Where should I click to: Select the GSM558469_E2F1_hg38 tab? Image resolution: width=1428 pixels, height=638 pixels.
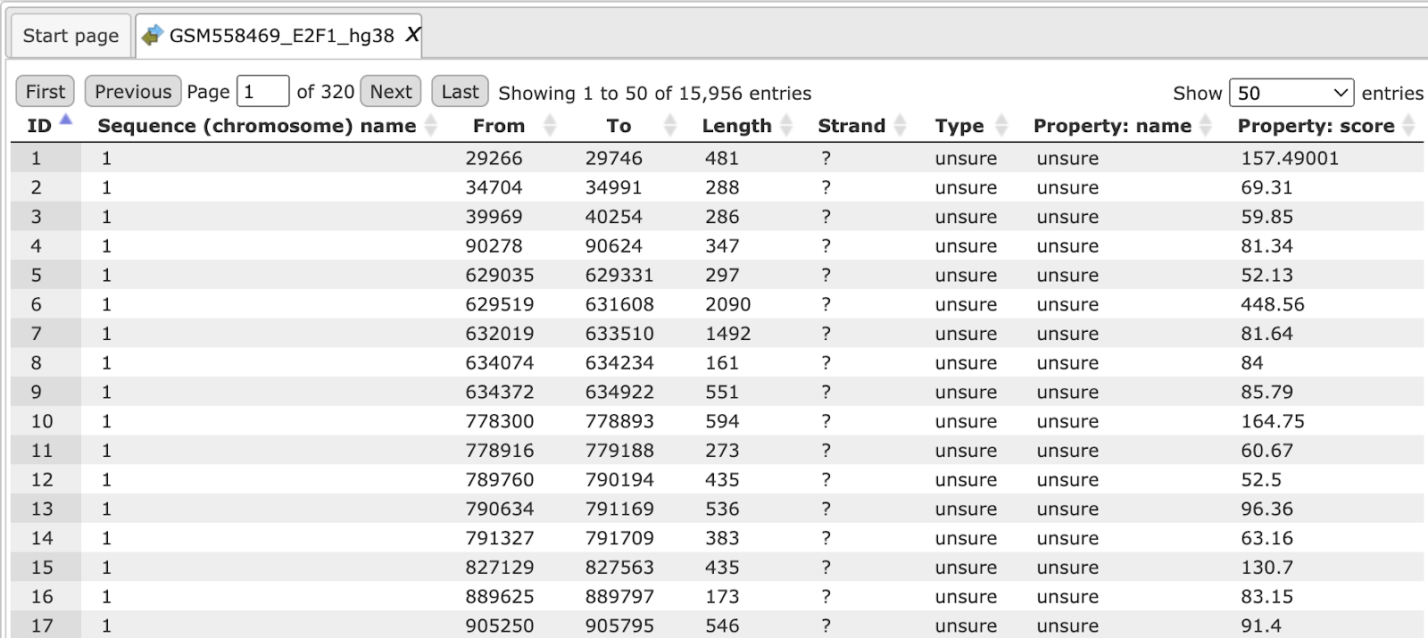point(279,36)
